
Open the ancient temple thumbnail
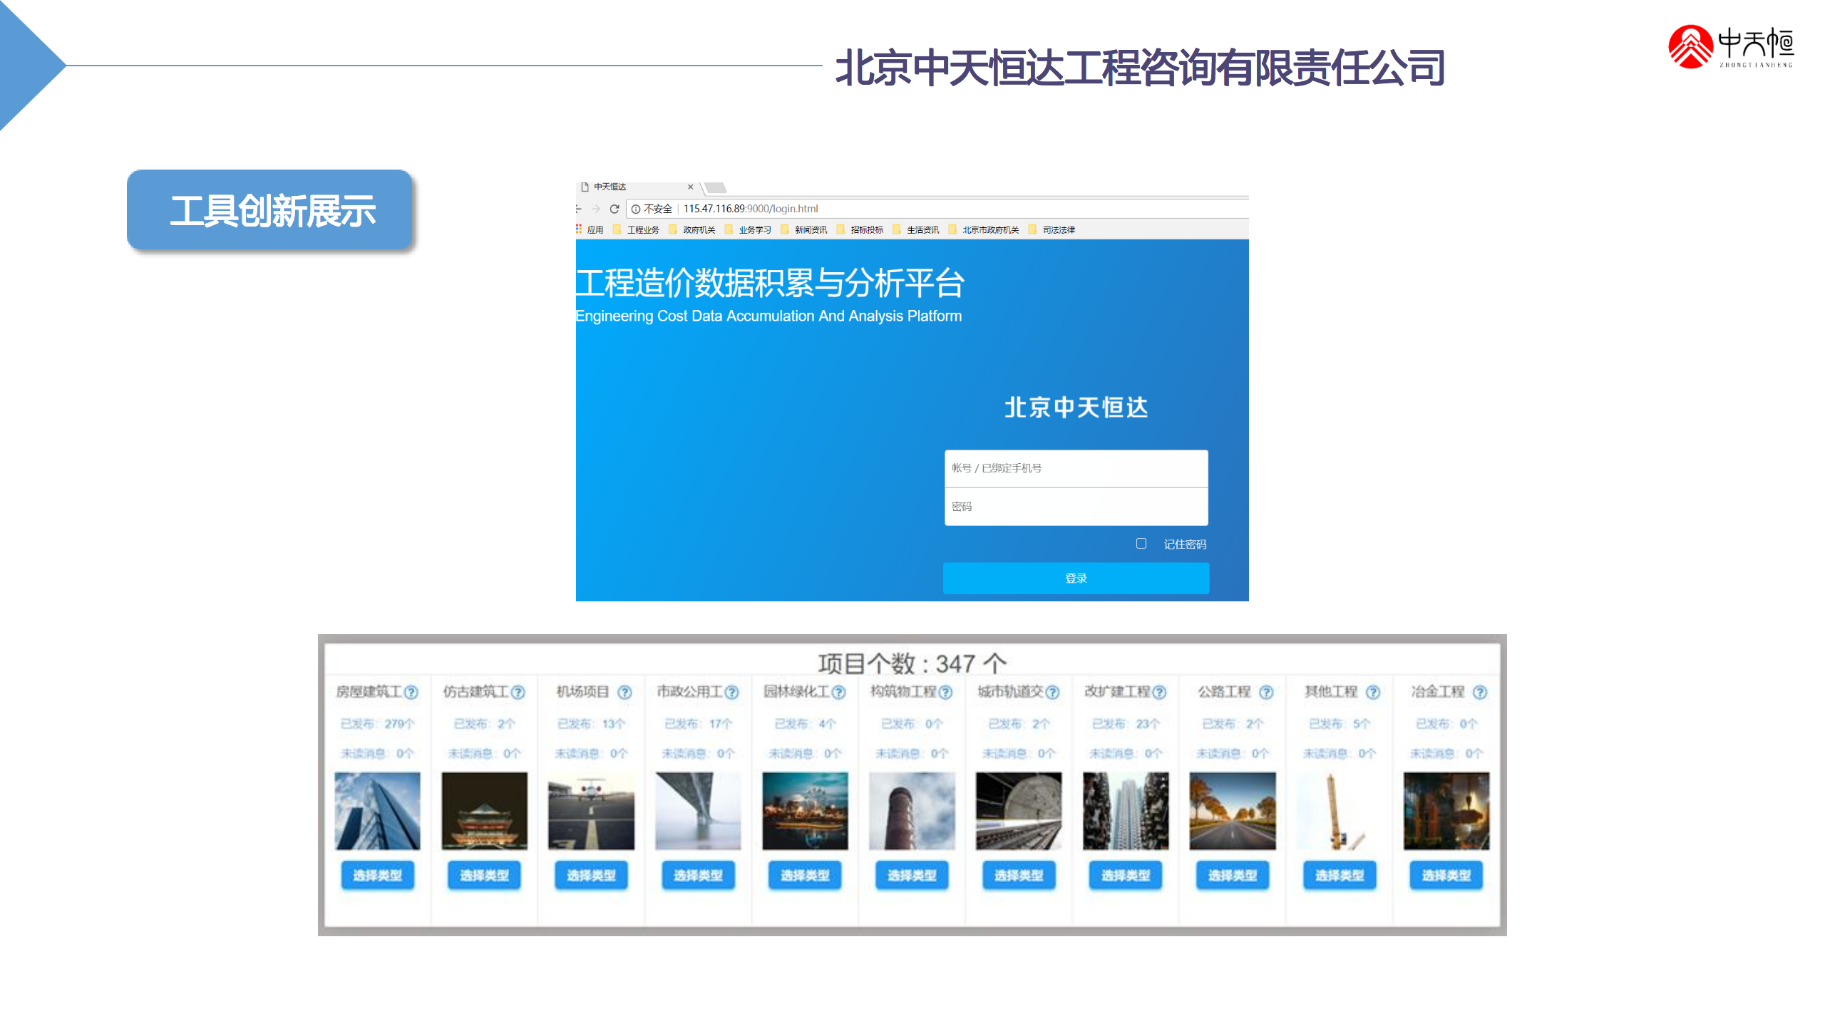tap(485, 811)
